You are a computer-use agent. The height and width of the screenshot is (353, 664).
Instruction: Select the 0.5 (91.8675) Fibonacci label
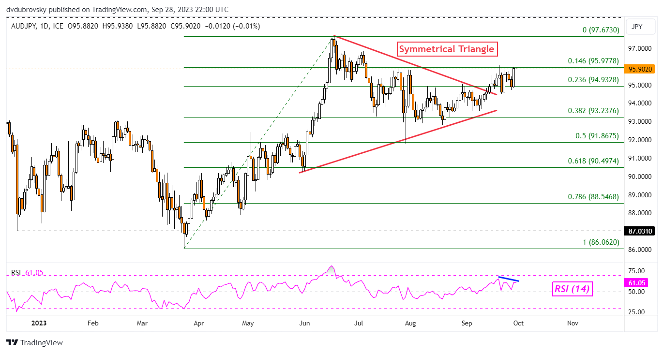click(597, 136)
